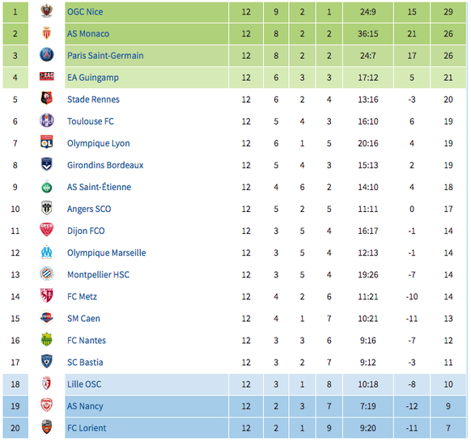The image size is (471, 441).
Task: Open the Lille OSC team link
Action: tap(84, 384)
